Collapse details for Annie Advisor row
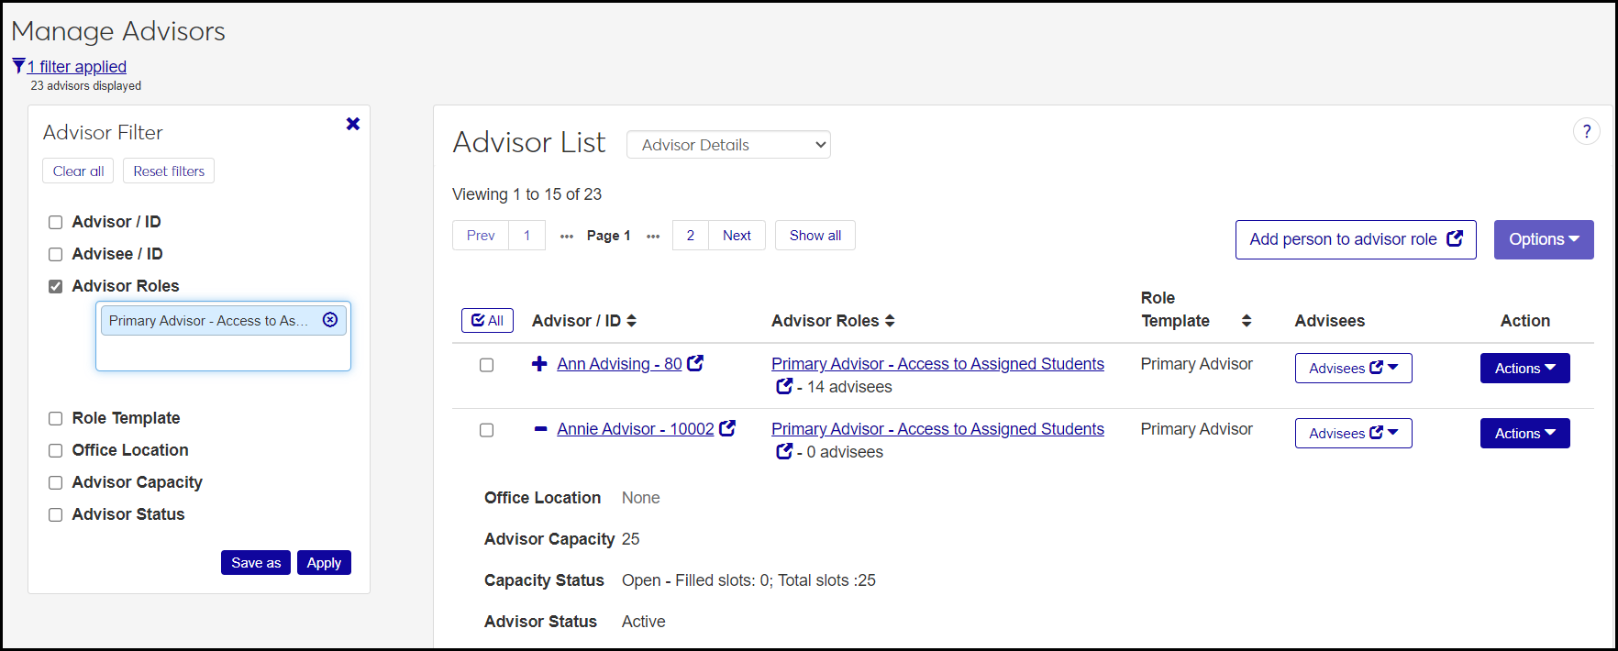This screenshot has width=1618, height=651. [x=540, y=429]
